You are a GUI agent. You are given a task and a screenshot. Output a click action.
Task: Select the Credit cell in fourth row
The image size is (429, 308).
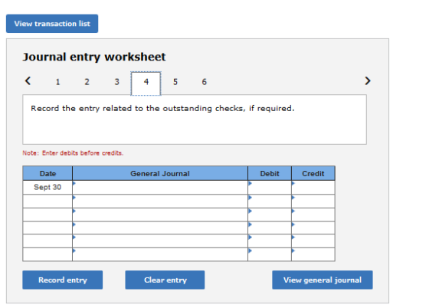coord(313,228)
